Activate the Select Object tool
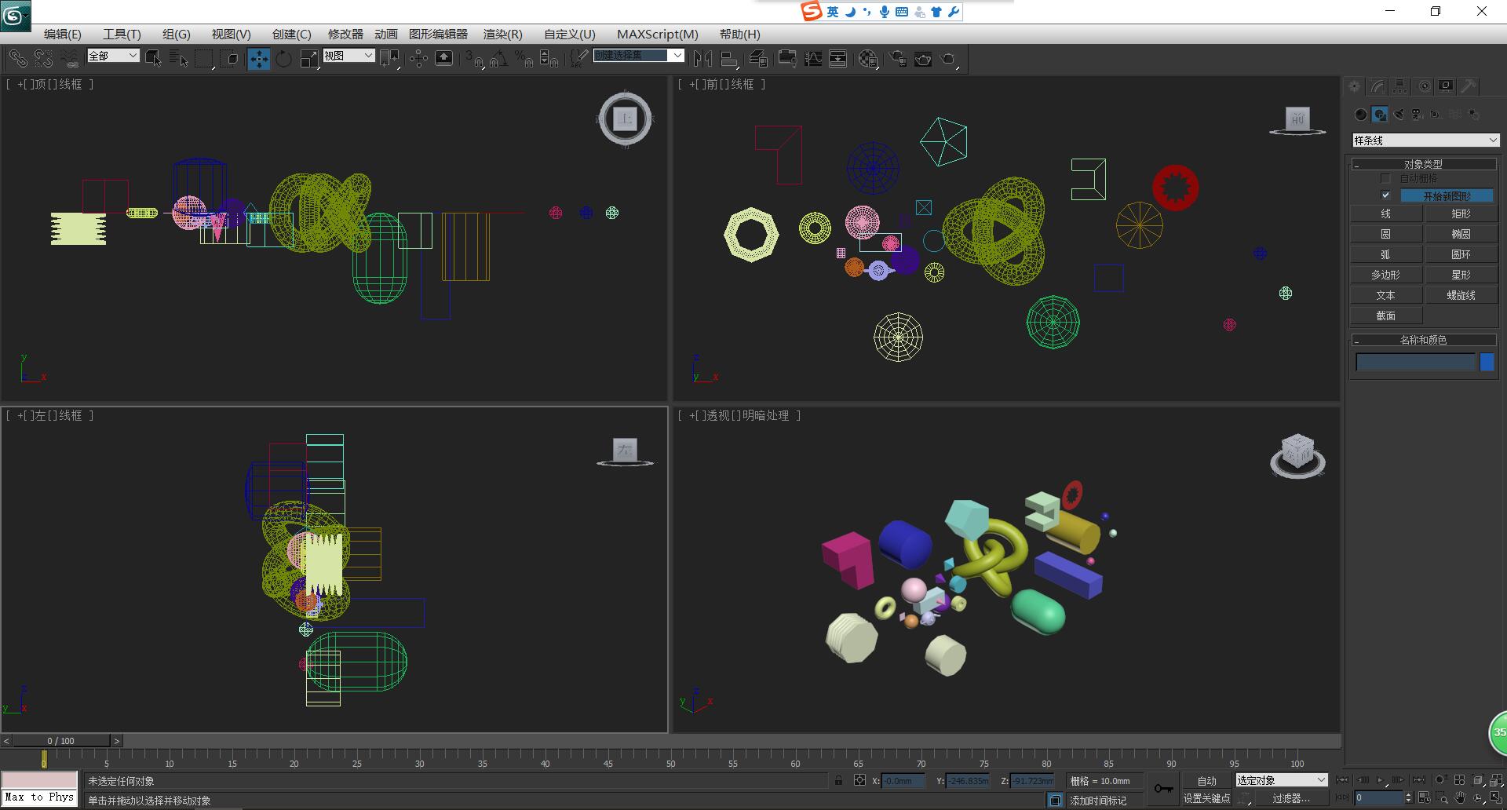Viewport: 1507px width, 810px height. (x=154, y=59)
